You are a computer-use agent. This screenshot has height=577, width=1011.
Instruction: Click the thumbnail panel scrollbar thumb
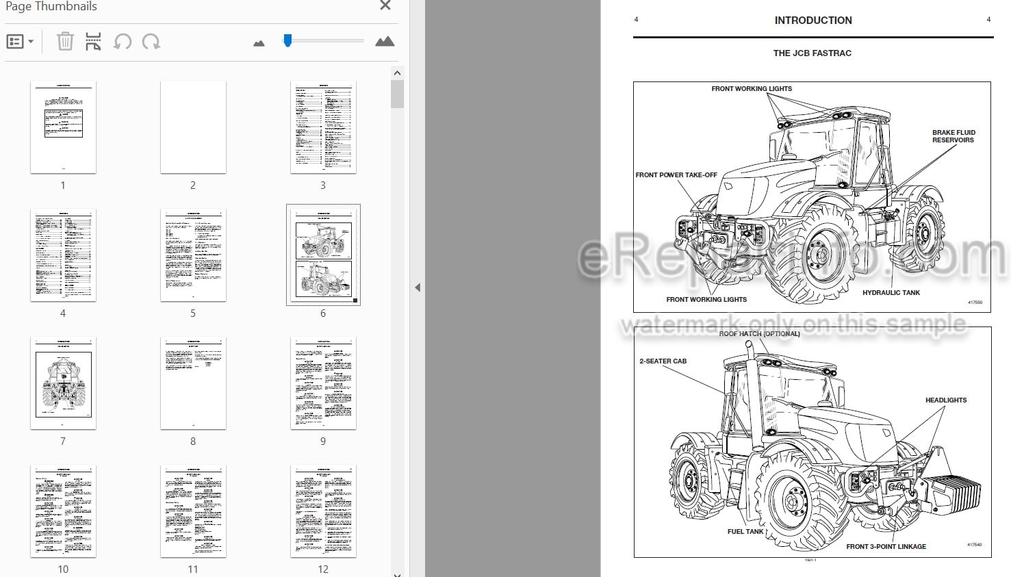point(397,94)
